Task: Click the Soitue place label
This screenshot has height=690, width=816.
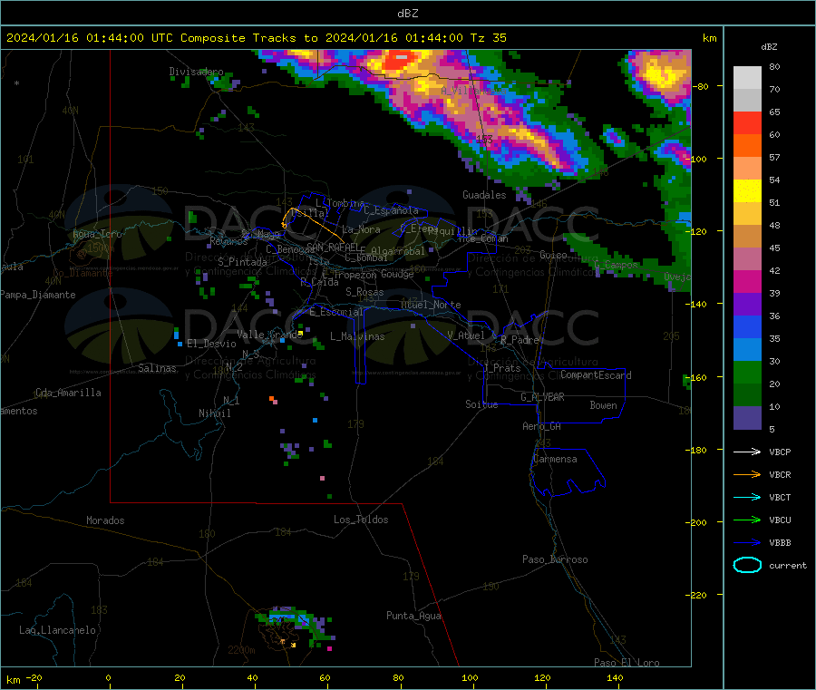Action: pyautogui.click(x=481, y=404)
